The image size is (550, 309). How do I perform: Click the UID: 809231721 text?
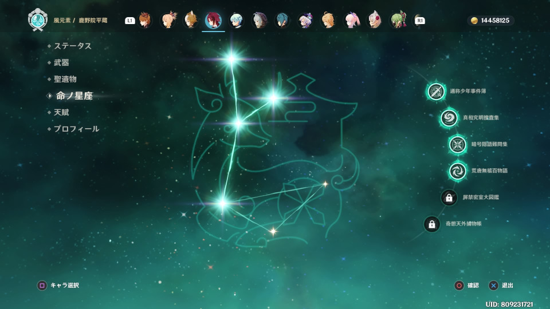click(x=509, y=304)
